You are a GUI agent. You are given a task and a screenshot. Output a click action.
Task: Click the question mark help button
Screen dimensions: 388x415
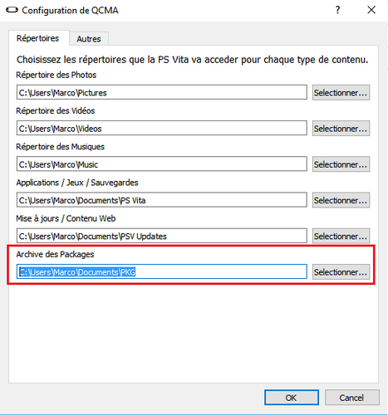pyautogui.click(x=337, y=10)
